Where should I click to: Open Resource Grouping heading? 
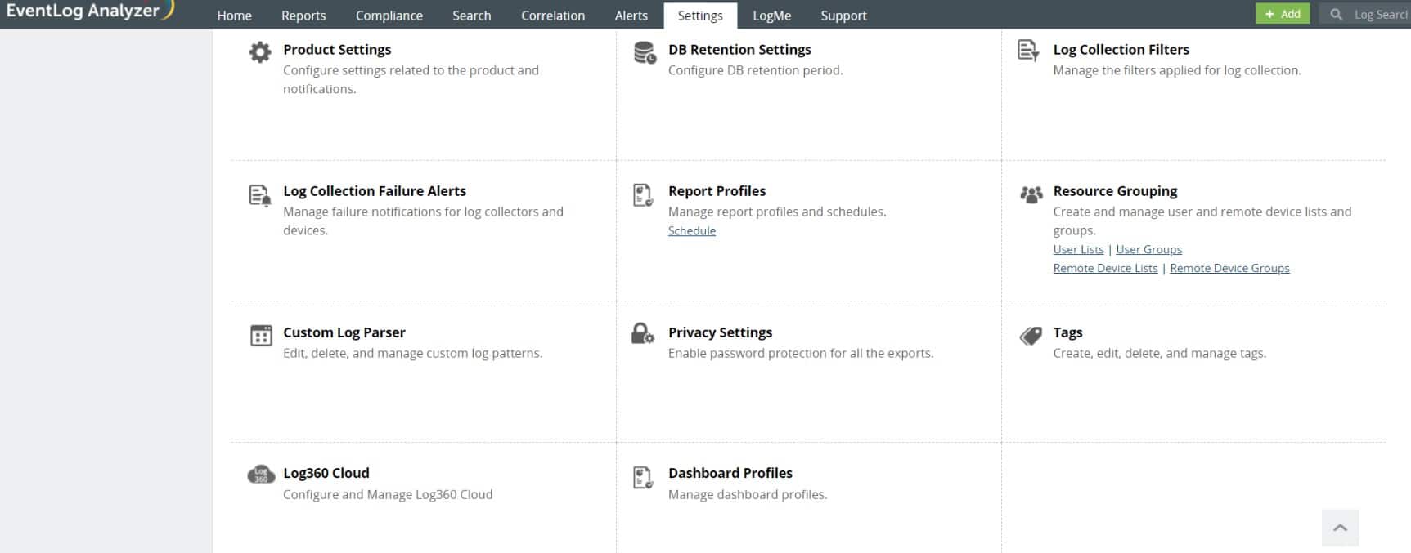[x=1115, y=191]
